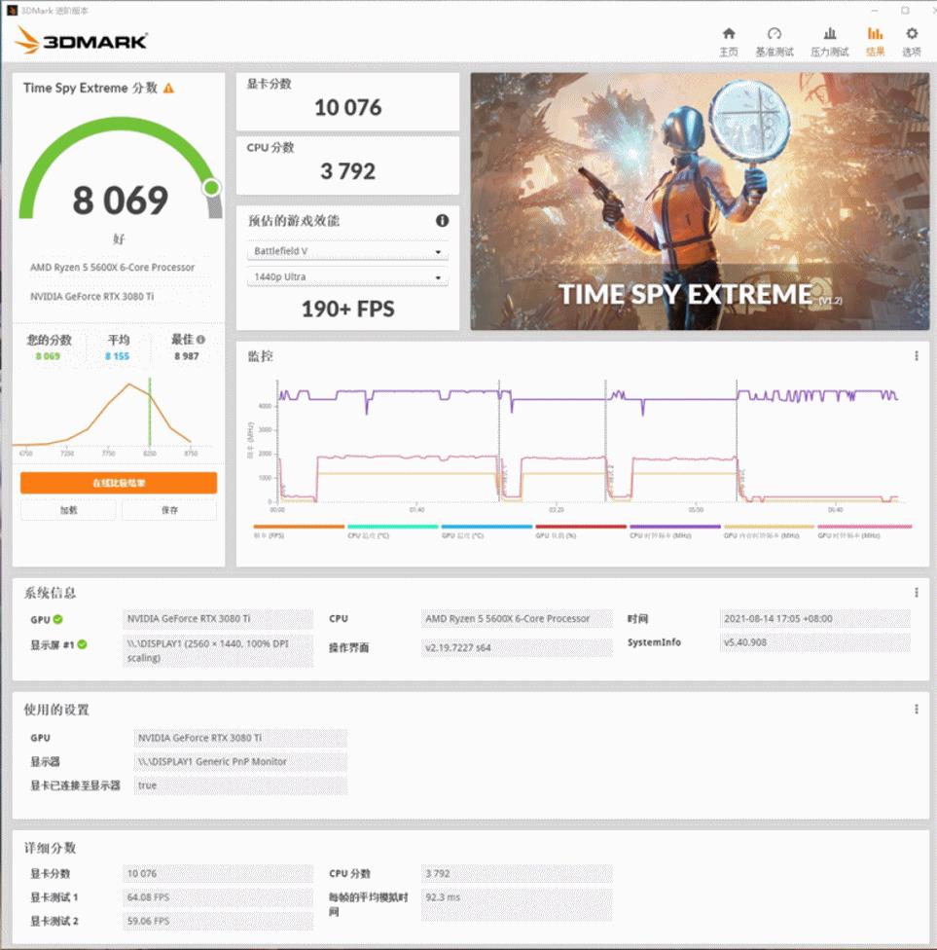
Task: Click the best score 8 987
Action: (187, 356)
